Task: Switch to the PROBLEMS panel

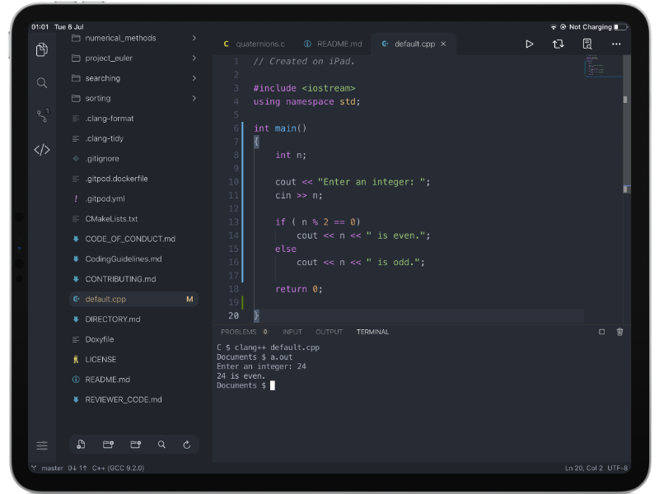Action: click(x=239, y=332)
